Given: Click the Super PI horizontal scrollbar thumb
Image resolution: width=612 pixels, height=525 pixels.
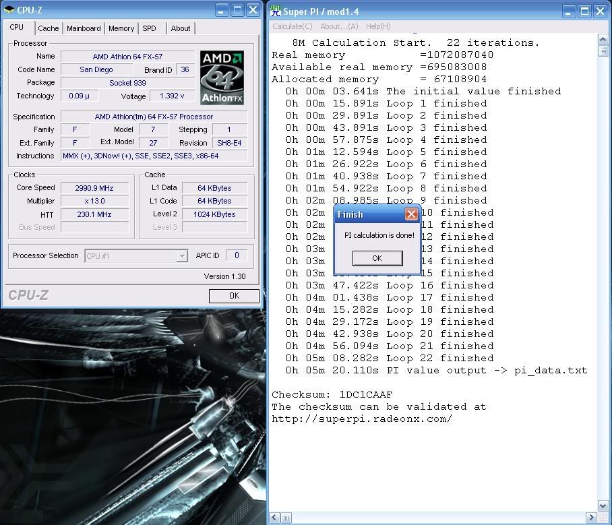Looking at the screenshot, I should click(286, 518).
